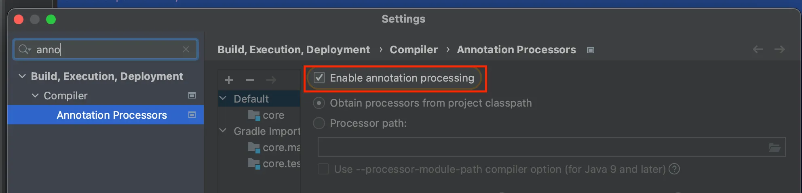Open Annotation Processors settings page
This screenshot has height=193, width=802.
coord(112,115)
